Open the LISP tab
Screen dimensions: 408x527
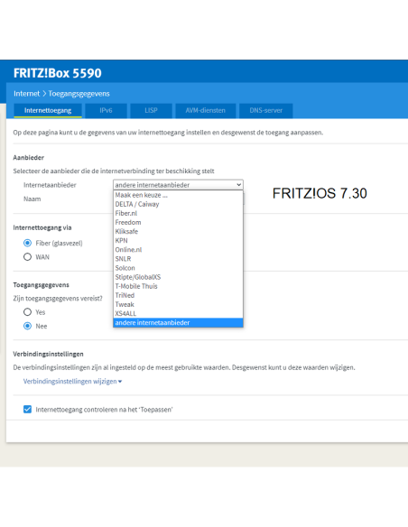pyautogui.click(x=152, y=111)
